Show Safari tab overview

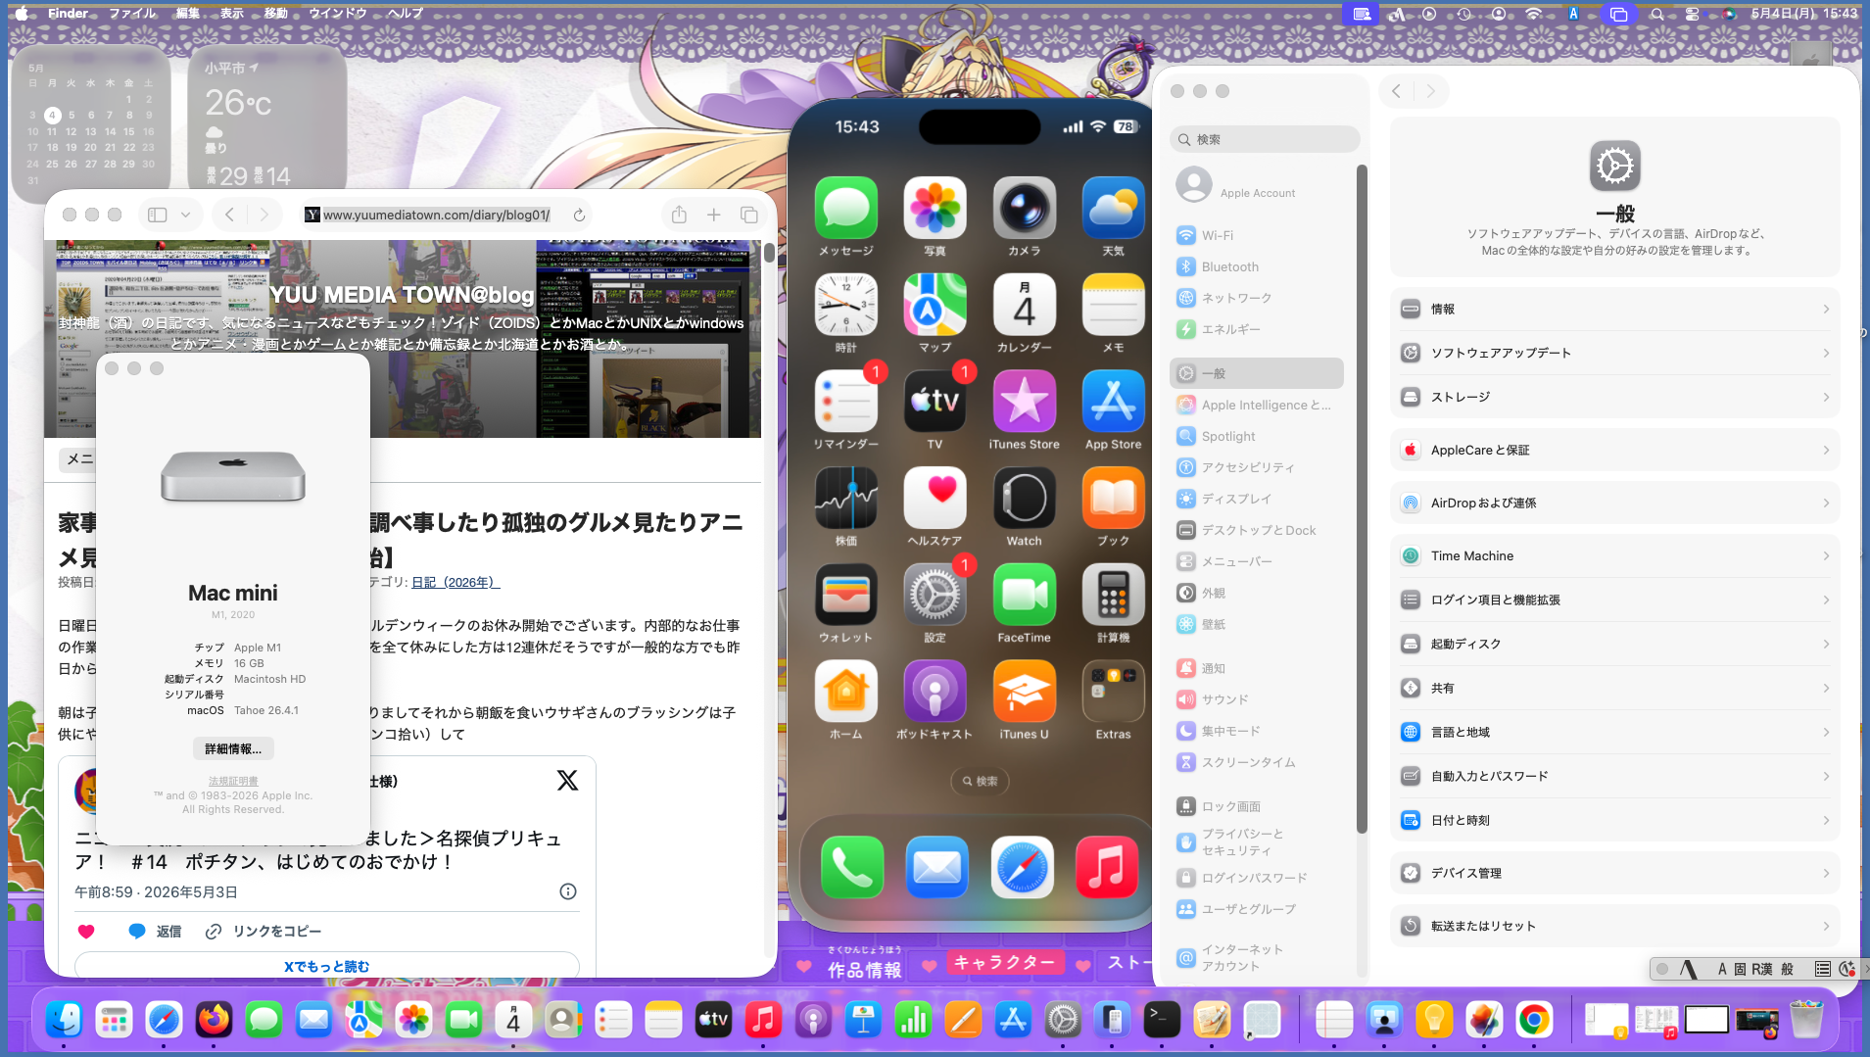(x=749, y=215)
